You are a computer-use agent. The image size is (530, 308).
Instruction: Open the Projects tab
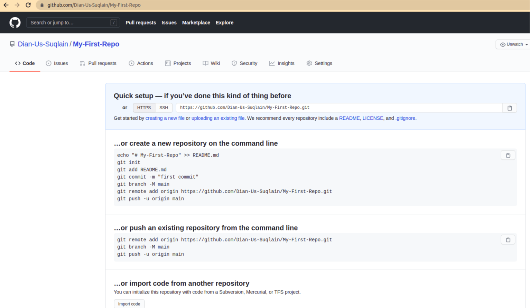click(x=178, y=63)
